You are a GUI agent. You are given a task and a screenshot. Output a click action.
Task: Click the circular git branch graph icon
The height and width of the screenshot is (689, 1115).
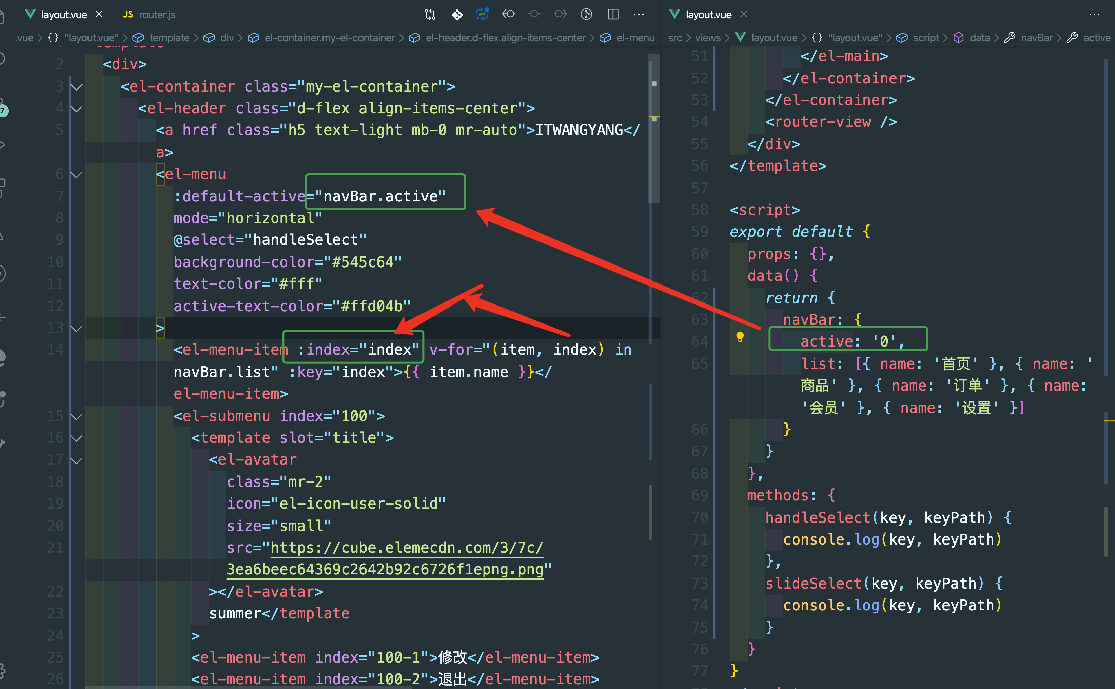point(586,14)
